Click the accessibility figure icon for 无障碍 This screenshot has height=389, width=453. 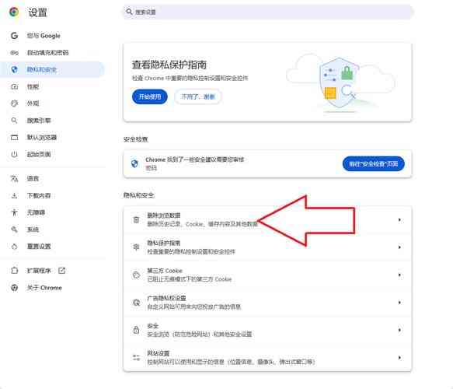(x=14, y=212)
